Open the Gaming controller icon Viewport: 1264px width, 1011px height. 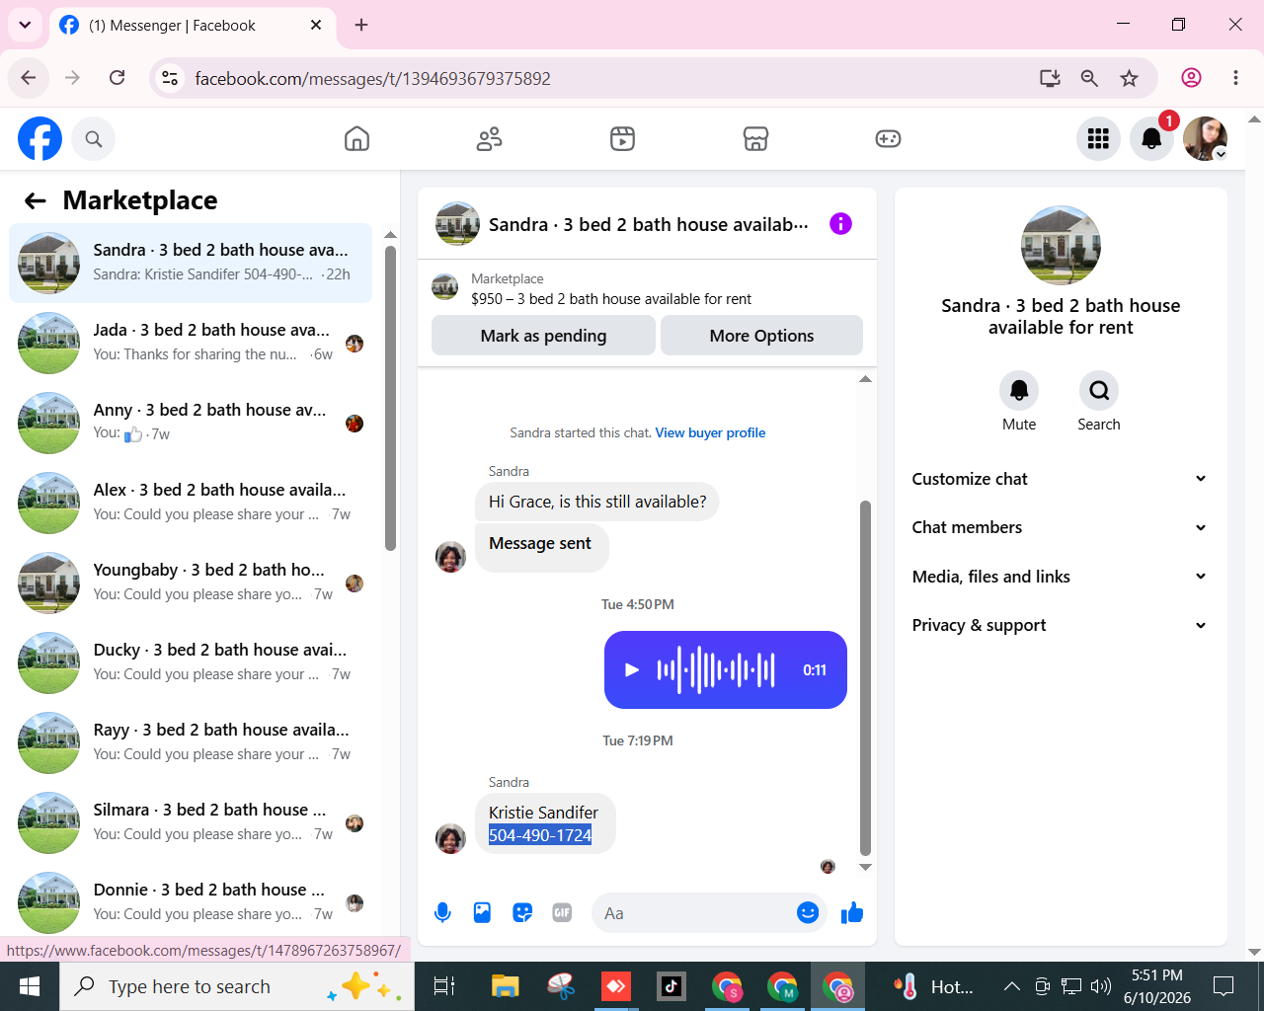888,139
